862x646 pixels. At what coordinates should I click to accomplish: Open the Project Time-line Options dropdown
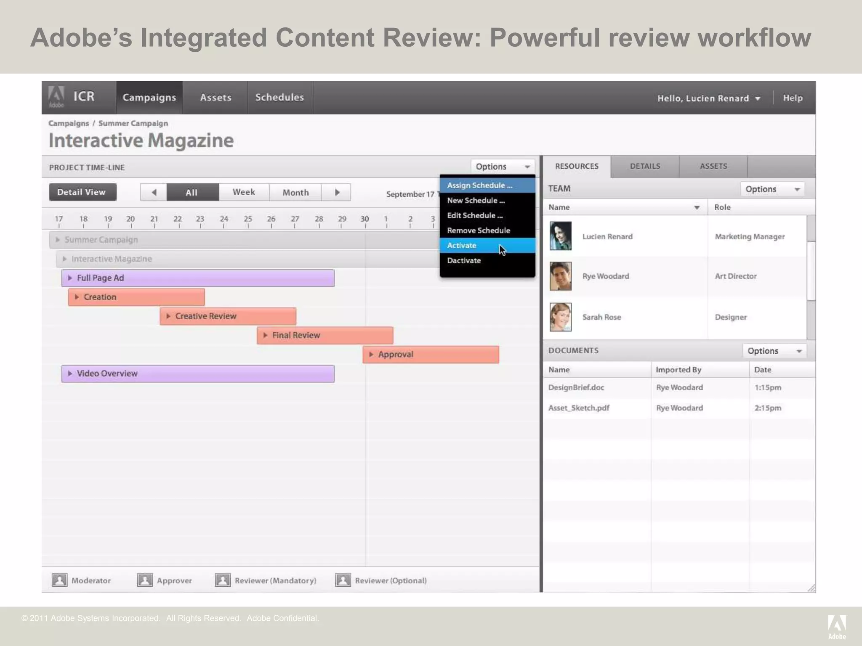(x=503, y=167)
